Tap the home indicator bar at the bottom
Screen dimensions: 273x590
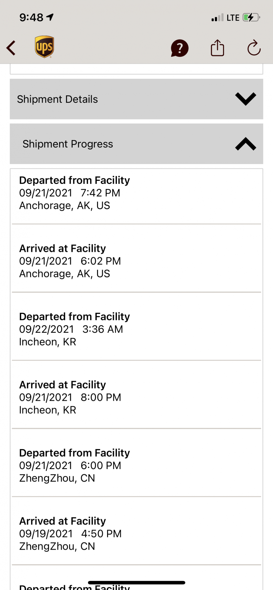[x=136, y=583]
